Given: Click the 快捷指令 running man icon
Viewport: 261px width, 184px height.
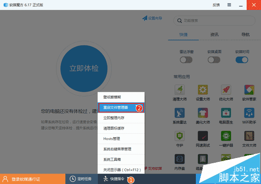Looking at the screenshot, I should pyautogui.click(x=106, y=179).
